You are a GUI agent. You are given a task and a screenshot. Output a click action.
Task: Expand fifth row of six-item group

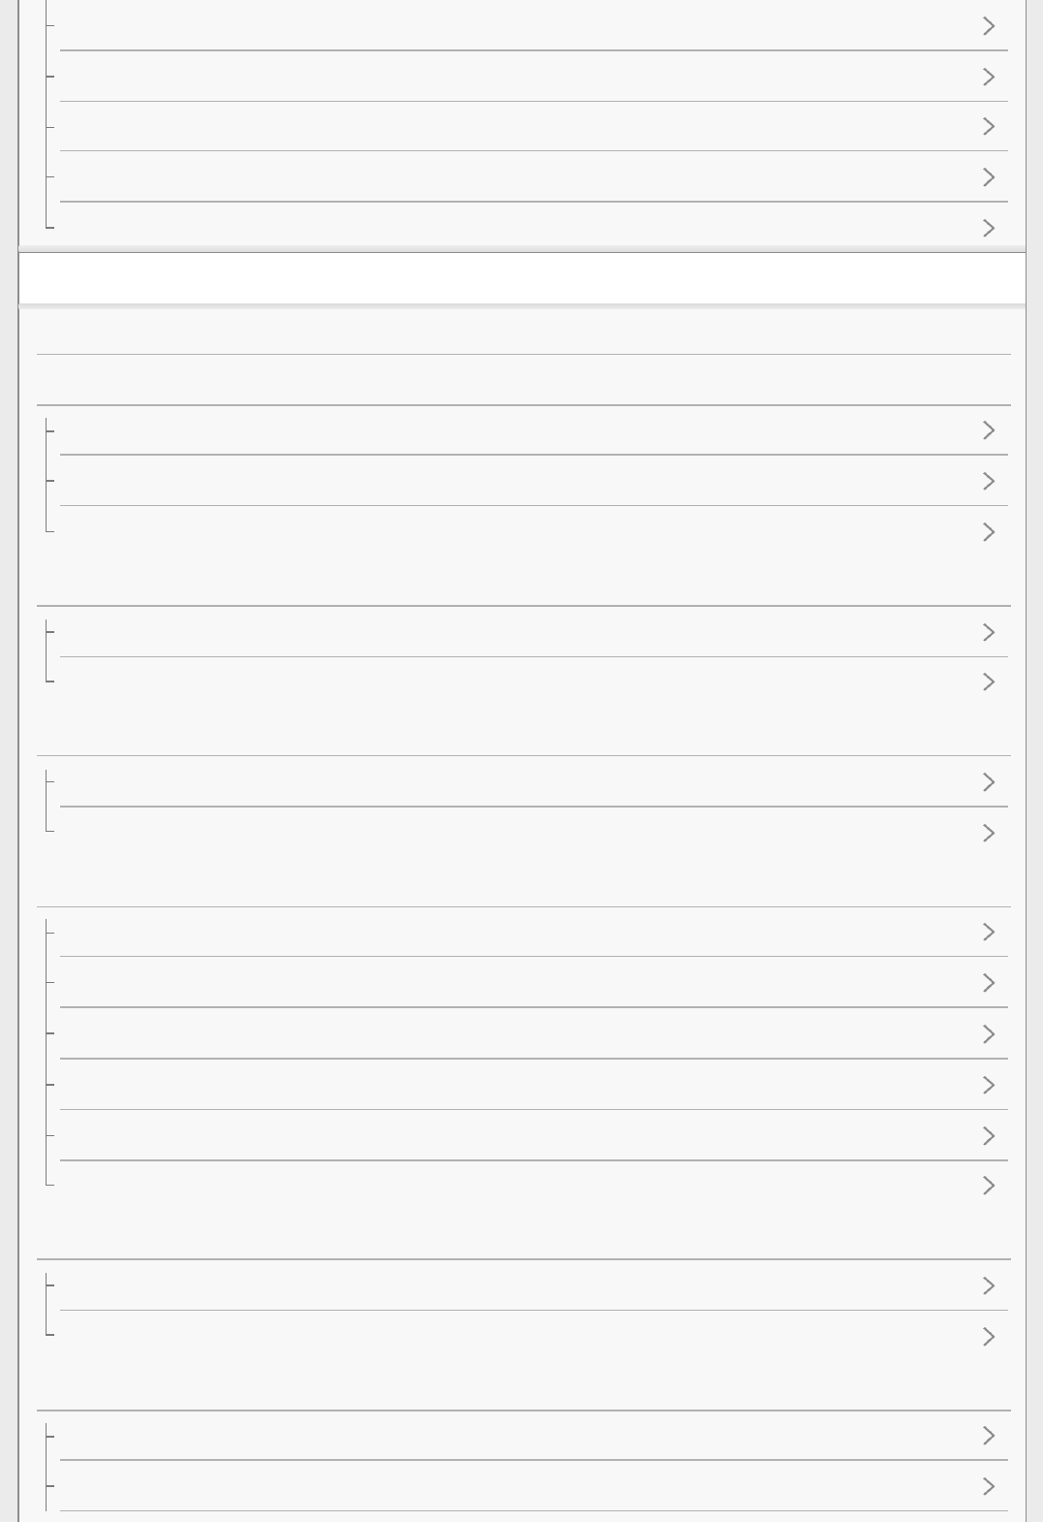(988, 1136)
